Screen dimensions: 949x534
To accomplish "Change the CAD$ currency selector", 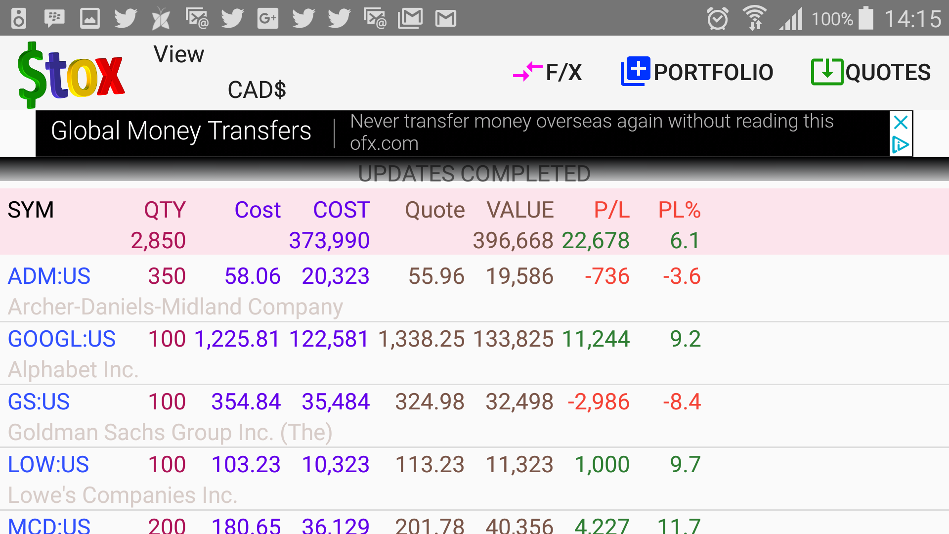I will (257, 90).
